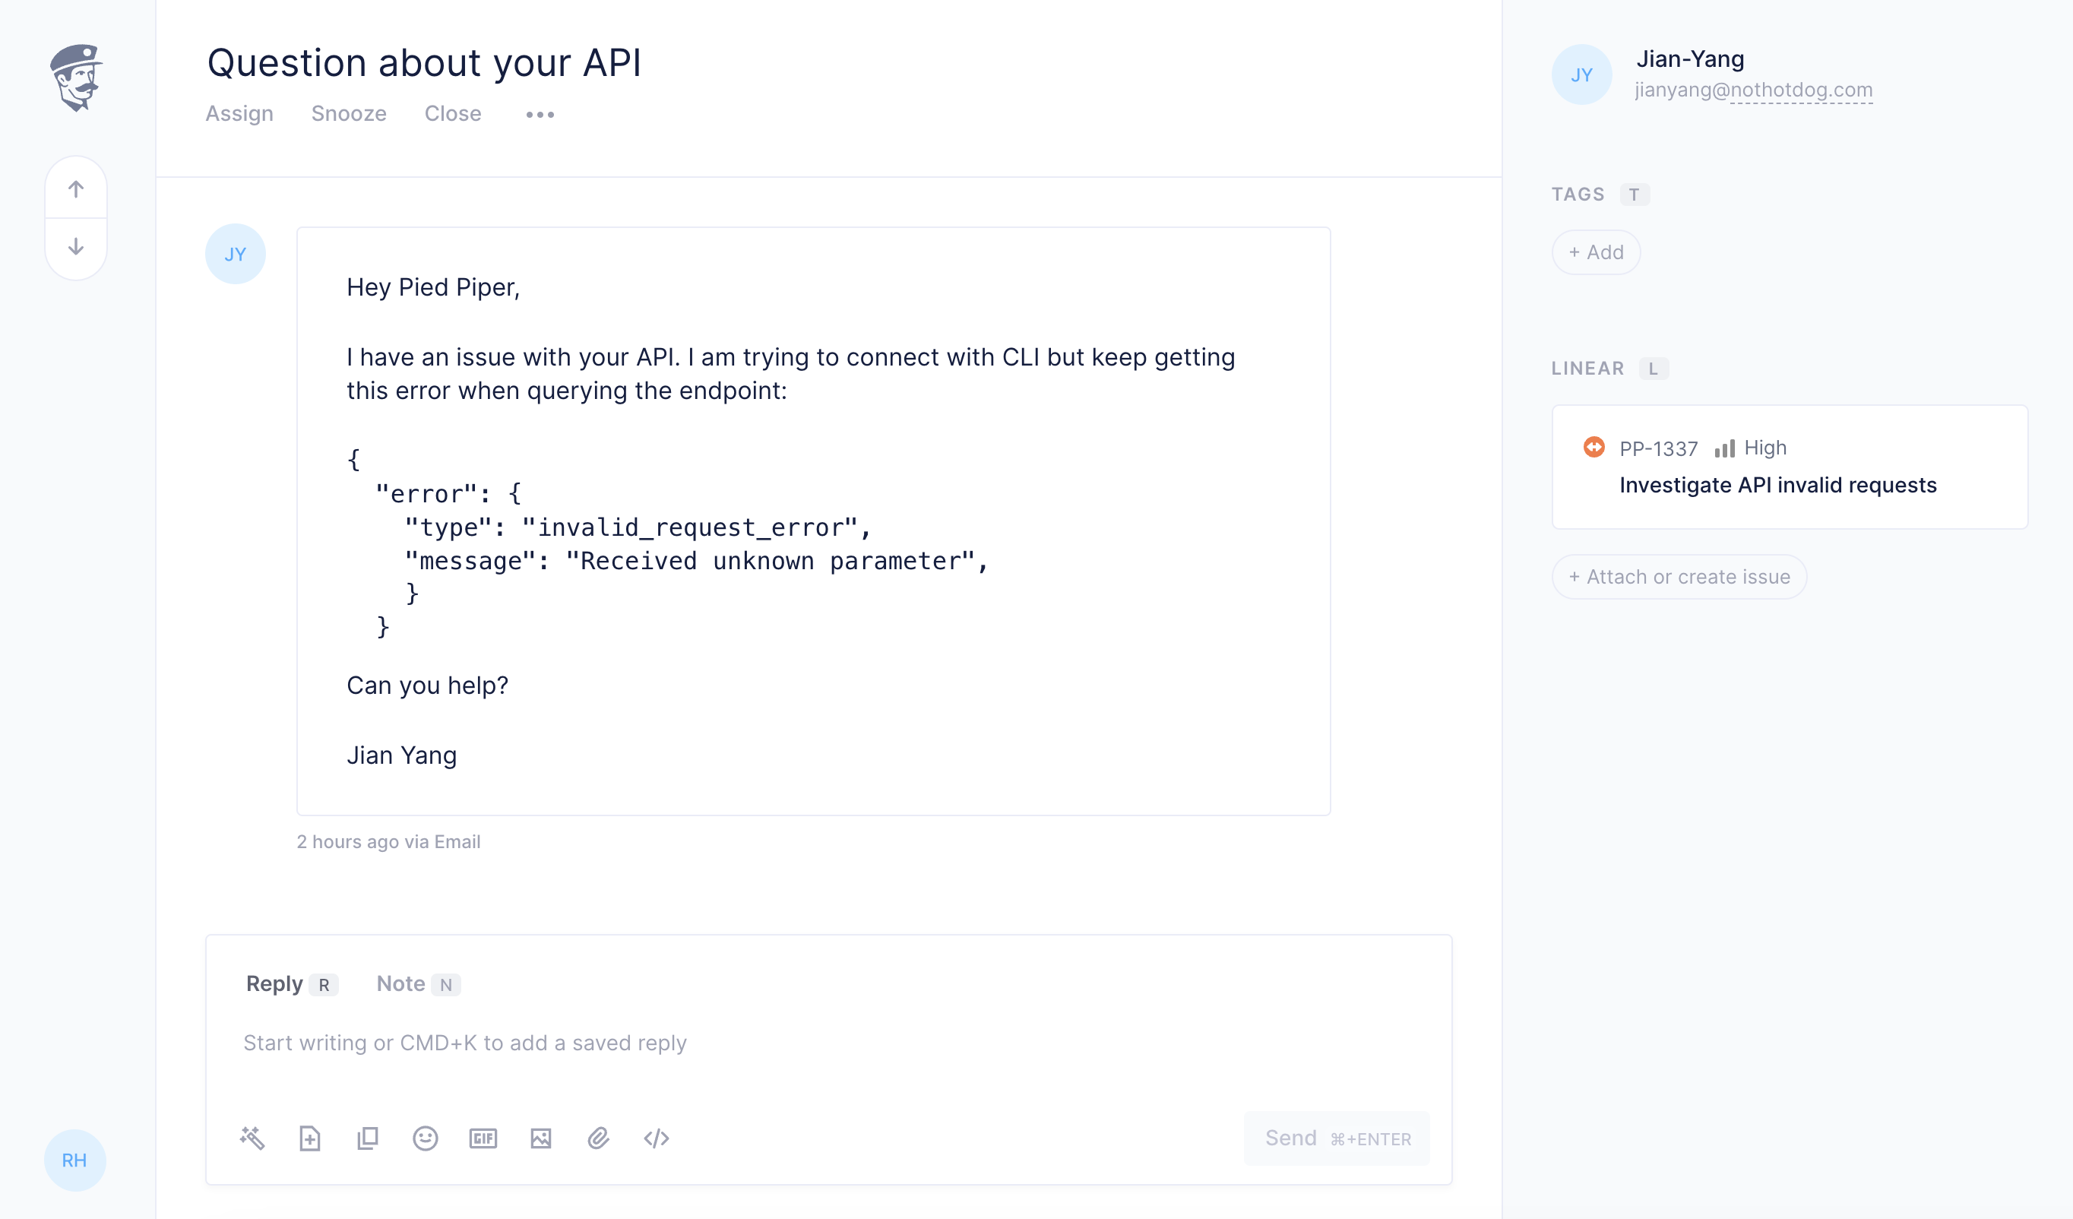
Task: Click the saved replies copy icon
Action: [x=368, y=1138]
